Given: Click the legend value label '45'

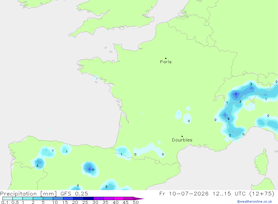Looking at the screenshot, I should click(126, 202).
